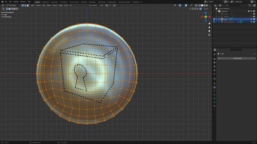Switch to the Animation workspace tab
Image resolution: width=257 pixels, height=144 pixels.
click(x=92, y=2)
